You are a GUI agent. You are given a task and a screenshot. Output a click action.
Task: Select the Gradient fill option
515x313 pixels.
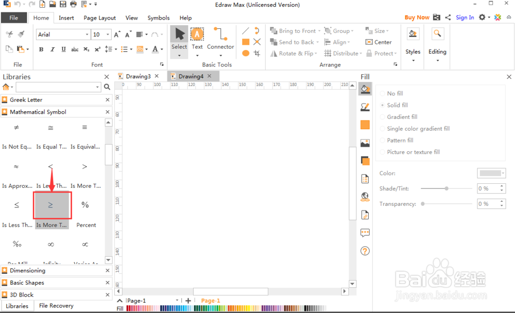(x=399, y=117)
